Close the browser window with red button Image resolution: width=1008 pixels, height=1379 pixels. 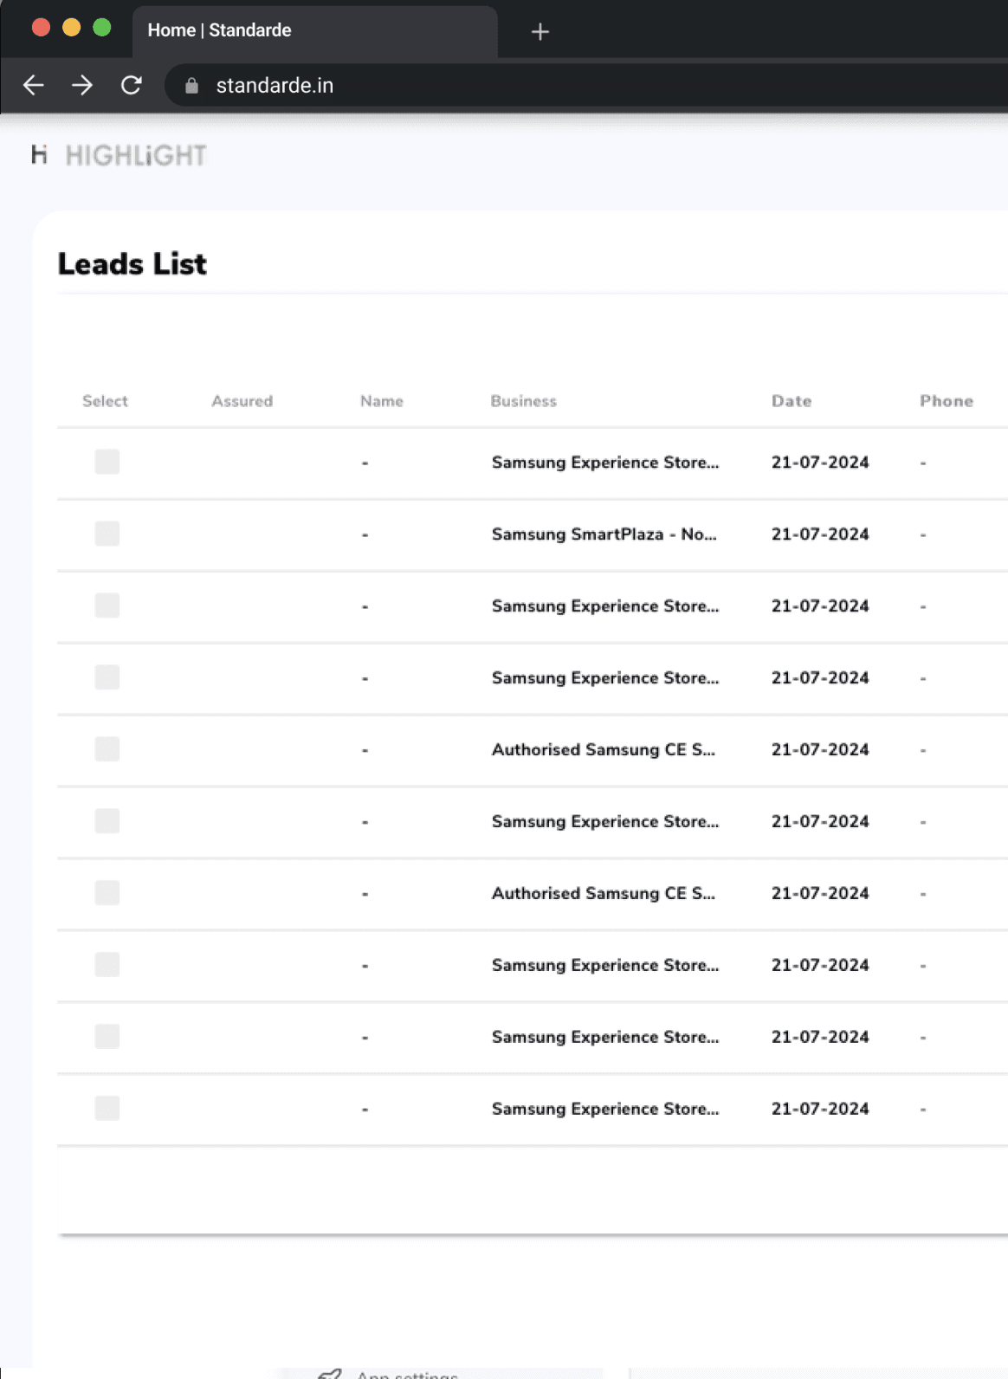[x=41, y=28]
